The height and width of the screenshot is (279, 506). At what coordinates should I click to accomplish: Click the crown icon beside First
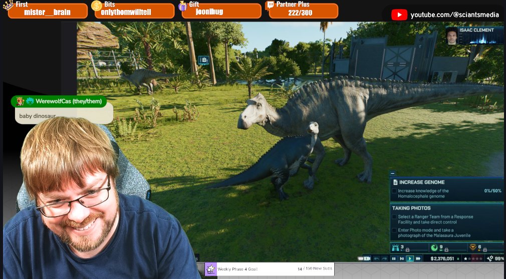pyautogui.click(x=8, y=5)
